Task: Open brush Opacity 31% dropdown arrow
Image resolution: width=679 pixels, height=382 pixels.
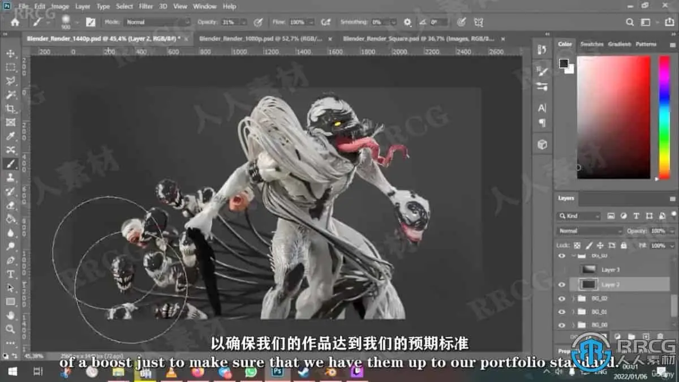Action: coord(243,22)
